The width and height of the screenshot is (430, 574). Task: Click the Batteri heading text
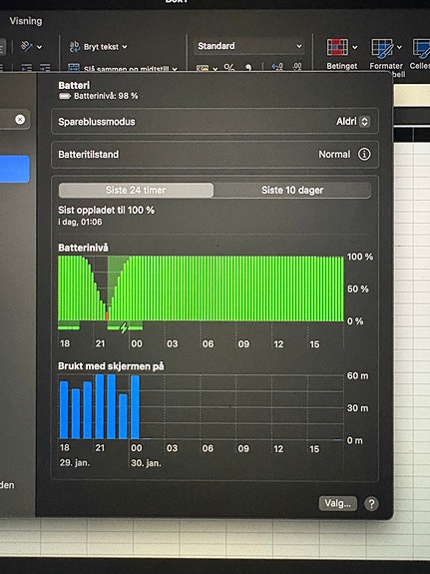tap(74, 85)
